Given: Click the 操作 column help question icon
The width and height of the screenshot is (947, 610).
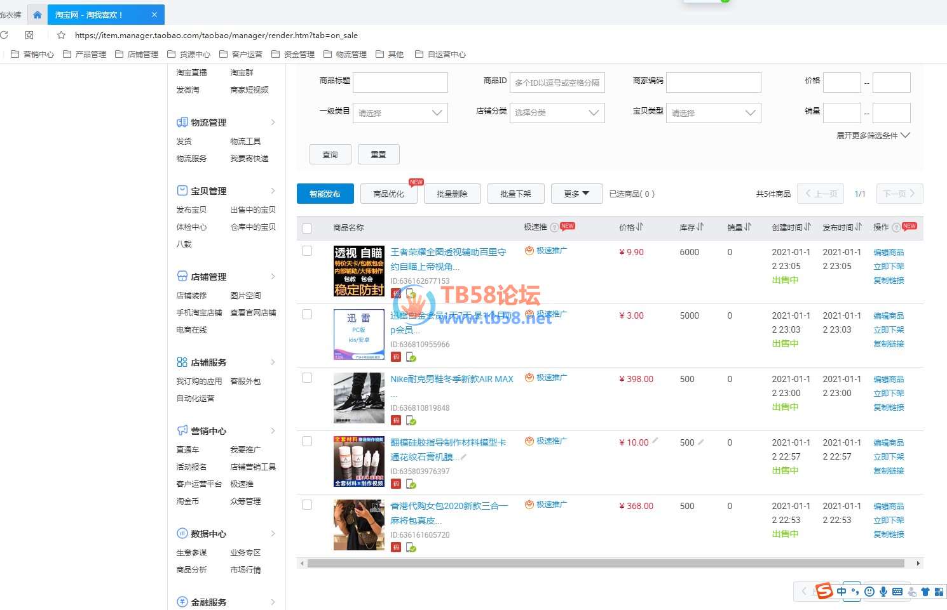Looking at the screenshot, I should click(x=896, y=227).
